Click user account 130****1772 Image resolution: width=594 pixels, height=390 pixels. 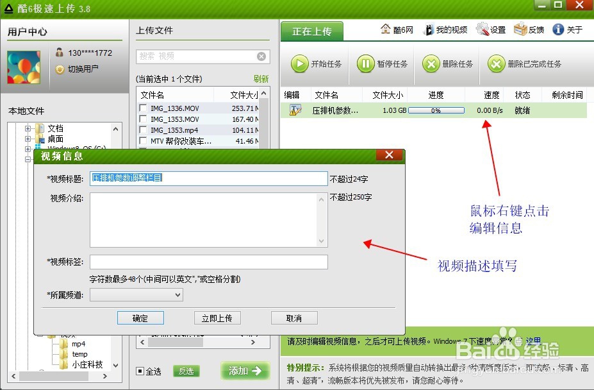90,53
